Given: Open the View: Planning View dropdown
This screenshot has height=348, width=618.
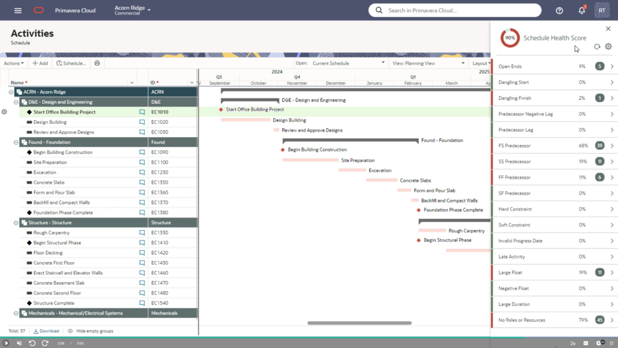Looking at the screenshot, I should [x=430, y=63].
